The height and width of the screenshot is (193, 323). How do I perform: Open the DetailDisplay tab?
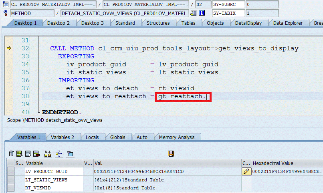(x=248, y=23)
